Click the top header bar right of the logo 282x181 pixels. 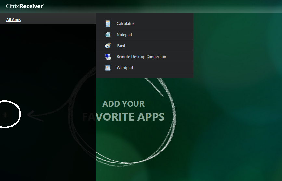click(162, 6)
